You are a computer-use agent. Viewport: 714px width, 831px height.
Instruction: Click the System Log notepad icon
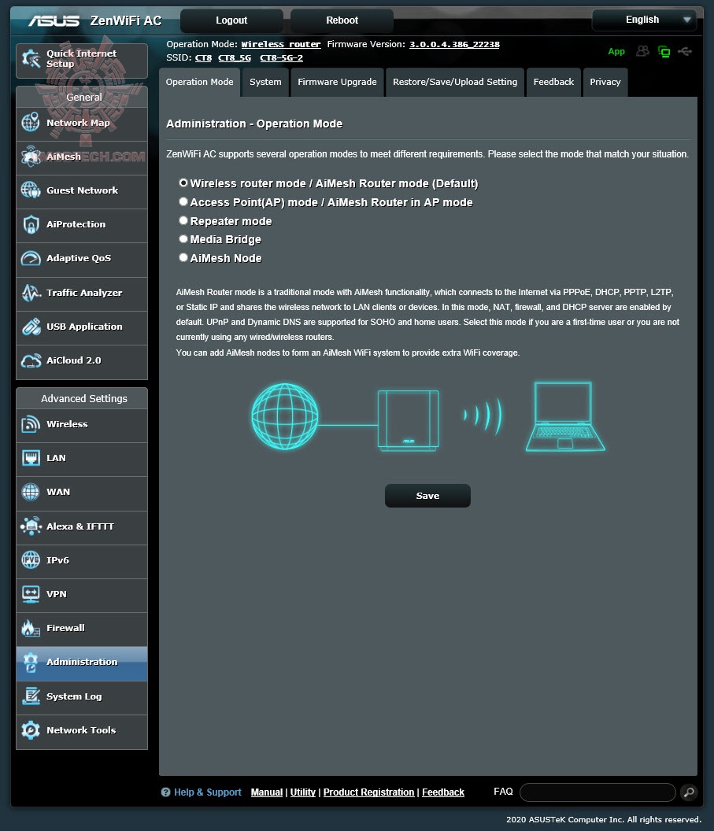click(31, 696)
